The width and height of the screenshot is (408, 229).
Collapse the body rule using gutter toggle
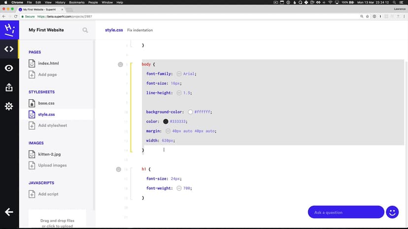click(120, 64)
